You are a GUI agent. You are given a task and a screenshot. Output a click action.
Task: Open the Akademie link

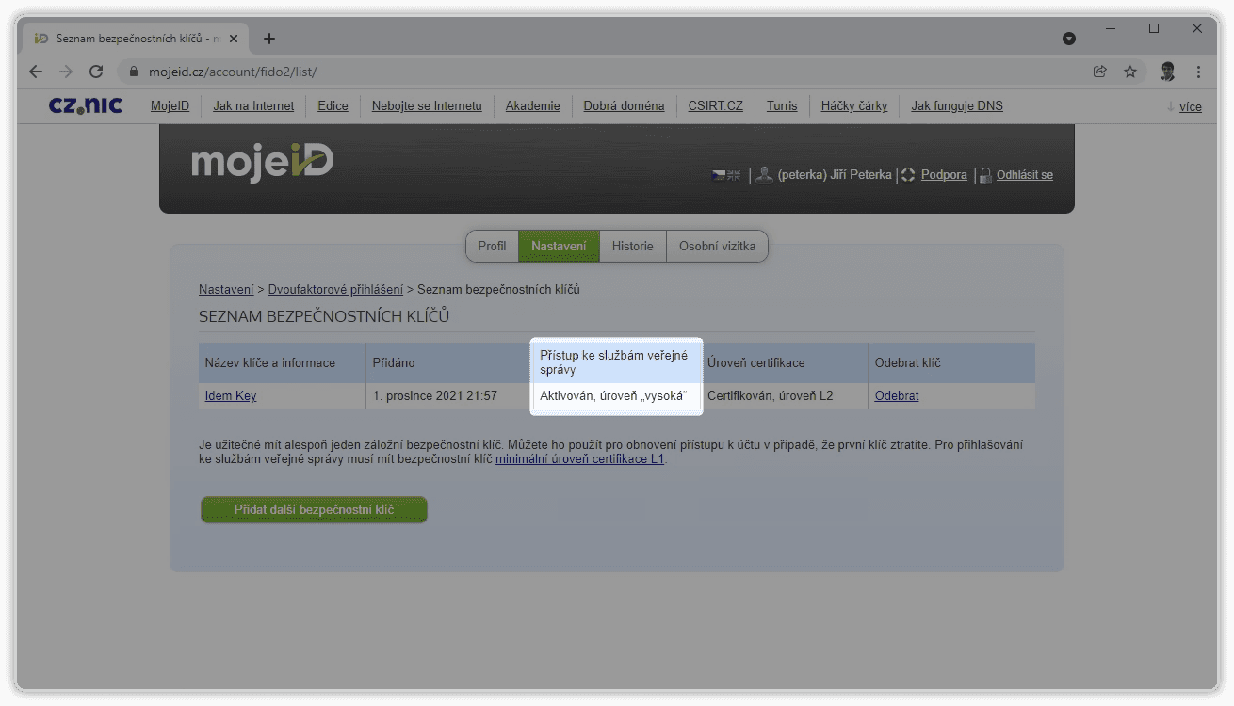[x=532, y=106]
